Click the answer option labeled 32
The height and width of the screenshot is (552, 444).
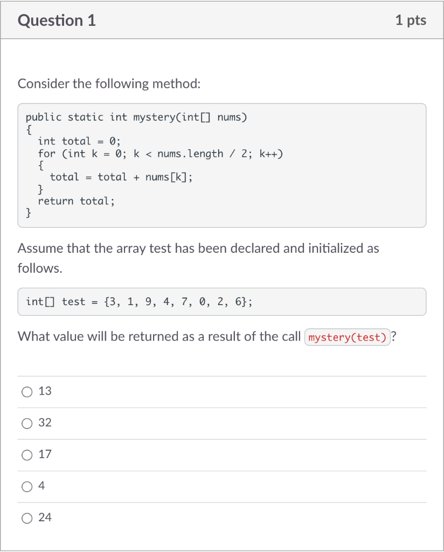click(x=44, y=423)
